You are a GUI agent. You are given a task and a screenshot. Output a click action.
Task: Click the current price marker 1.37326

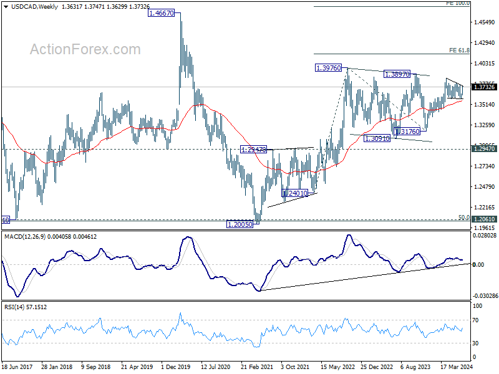click(x=485, y=87)
